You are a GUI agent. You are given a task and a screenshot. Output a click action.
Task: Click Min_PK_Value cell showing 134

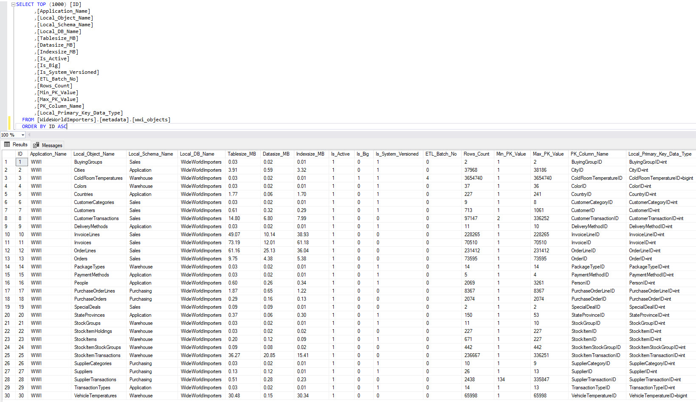pyautogui.click(x=513, y=380)
